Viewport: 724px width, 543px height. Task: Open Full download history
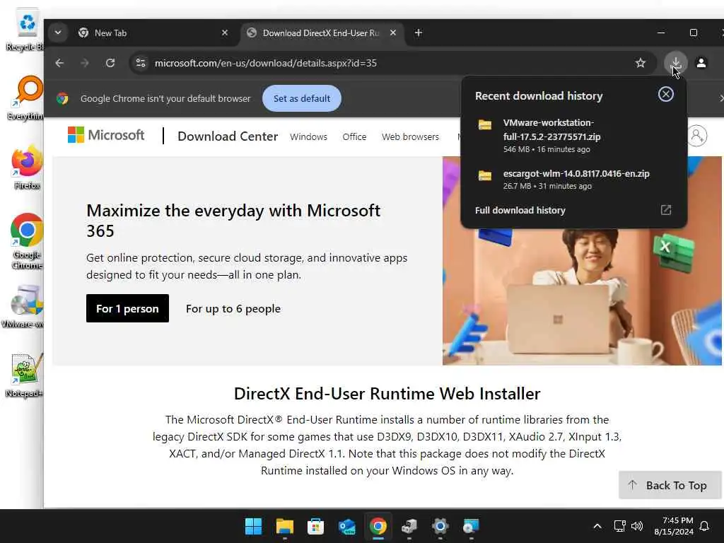[x=520, y=210]
